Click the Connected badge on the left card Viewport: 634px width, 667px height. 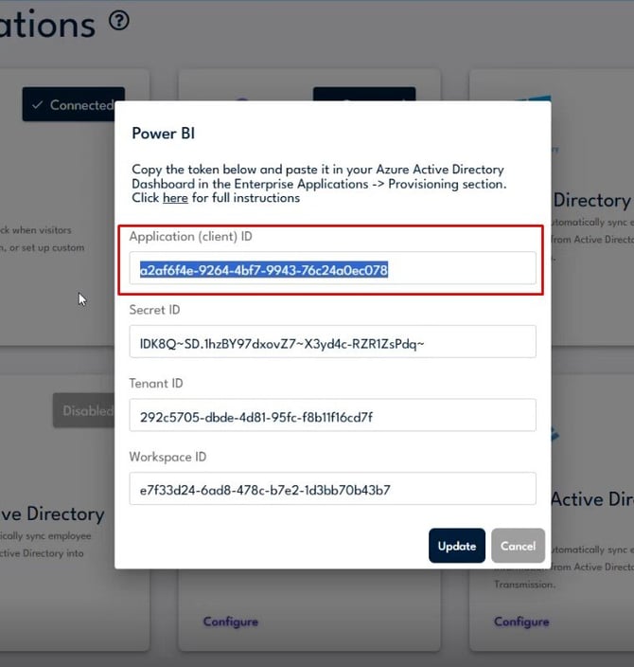coord(73,105)
